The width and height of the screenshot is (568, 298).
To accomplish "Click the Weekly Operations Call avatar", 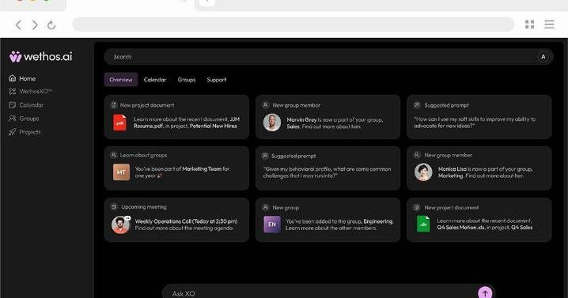I will [120, 224].
